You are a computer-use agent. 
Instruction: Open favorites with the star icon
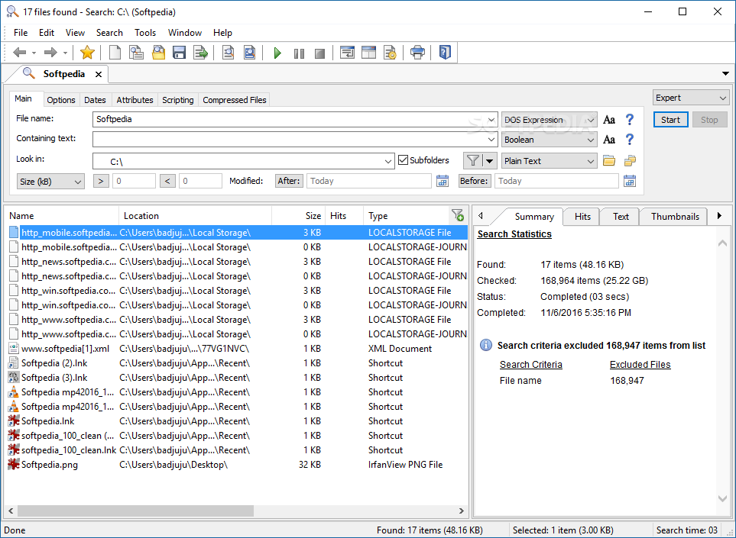tap(87, 53)
